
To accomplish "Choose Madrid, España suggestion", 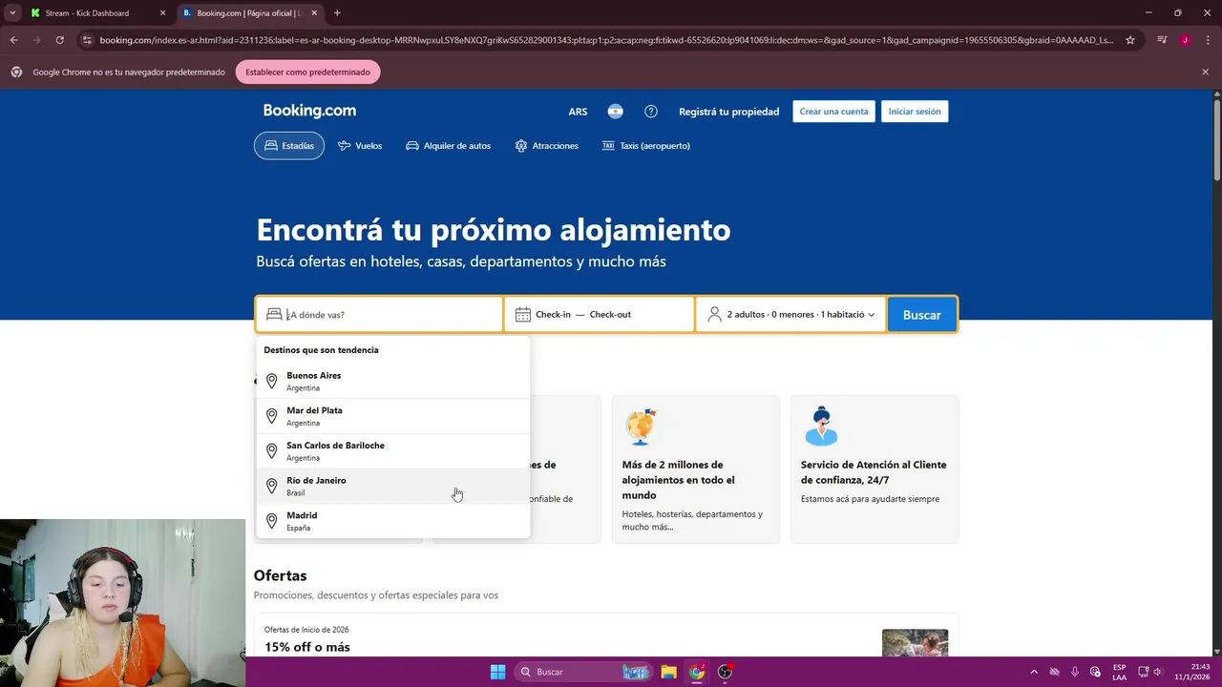I will pos(392,521).
